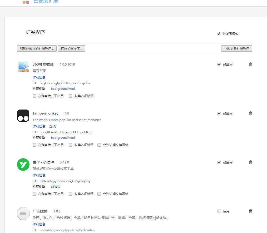Click version number 1.0.5
The width and height of the screenshot is (267, 233).
[x=57, y=211]
